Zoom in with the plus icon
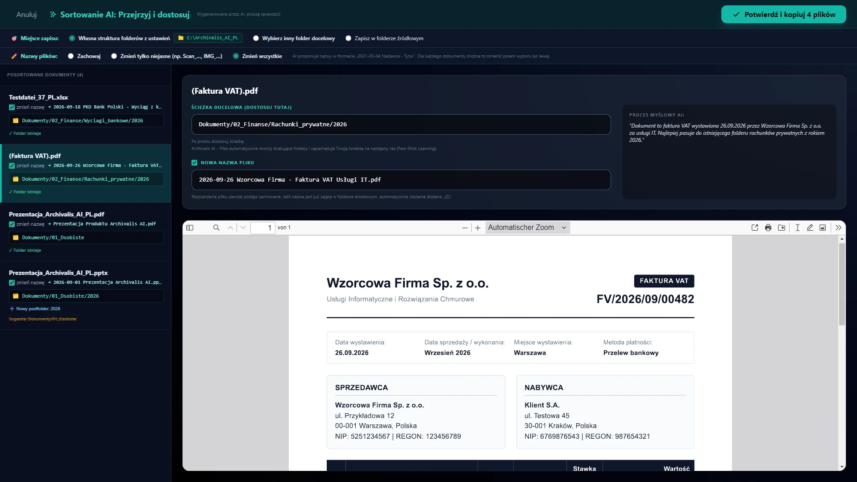The width and height of the screenshot is (857, 482). [x=478, y=228]
